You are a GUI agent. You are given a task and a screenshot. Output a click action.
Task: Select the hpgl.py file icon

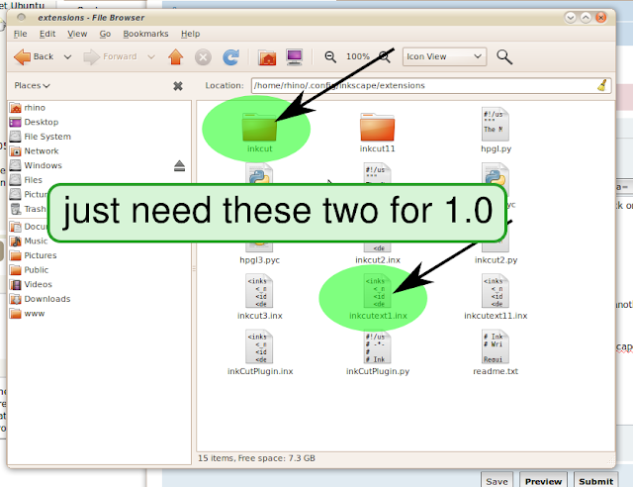496,125
